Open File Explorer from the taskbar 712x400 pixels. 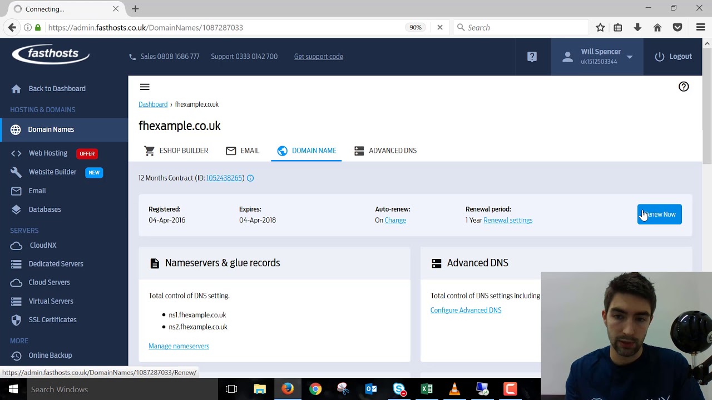point(260,389)
